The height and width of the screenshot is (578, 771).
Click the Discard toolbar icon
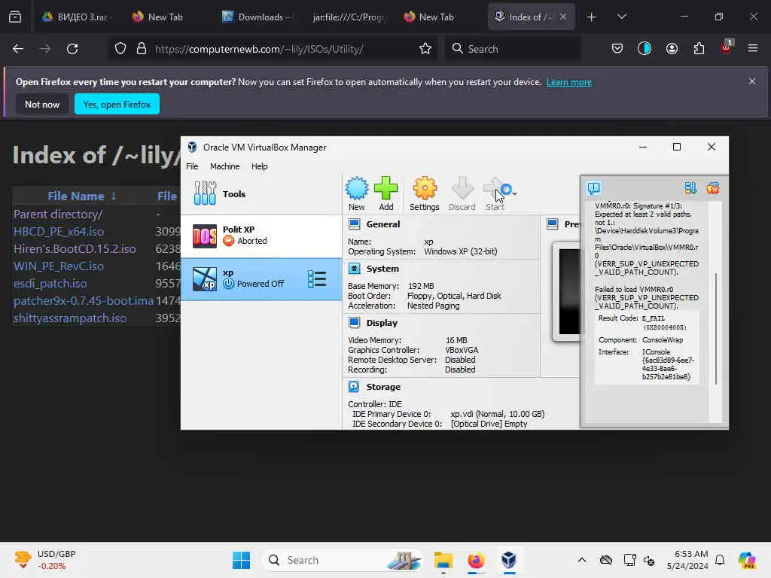(x=462, y=193)
